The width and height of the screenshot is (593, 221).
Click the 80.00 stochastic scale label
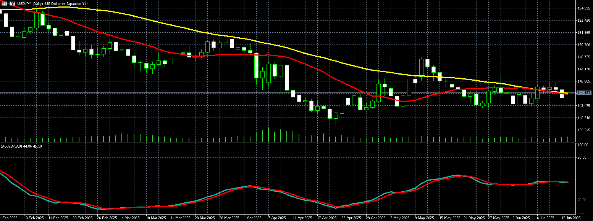point(583,157)
